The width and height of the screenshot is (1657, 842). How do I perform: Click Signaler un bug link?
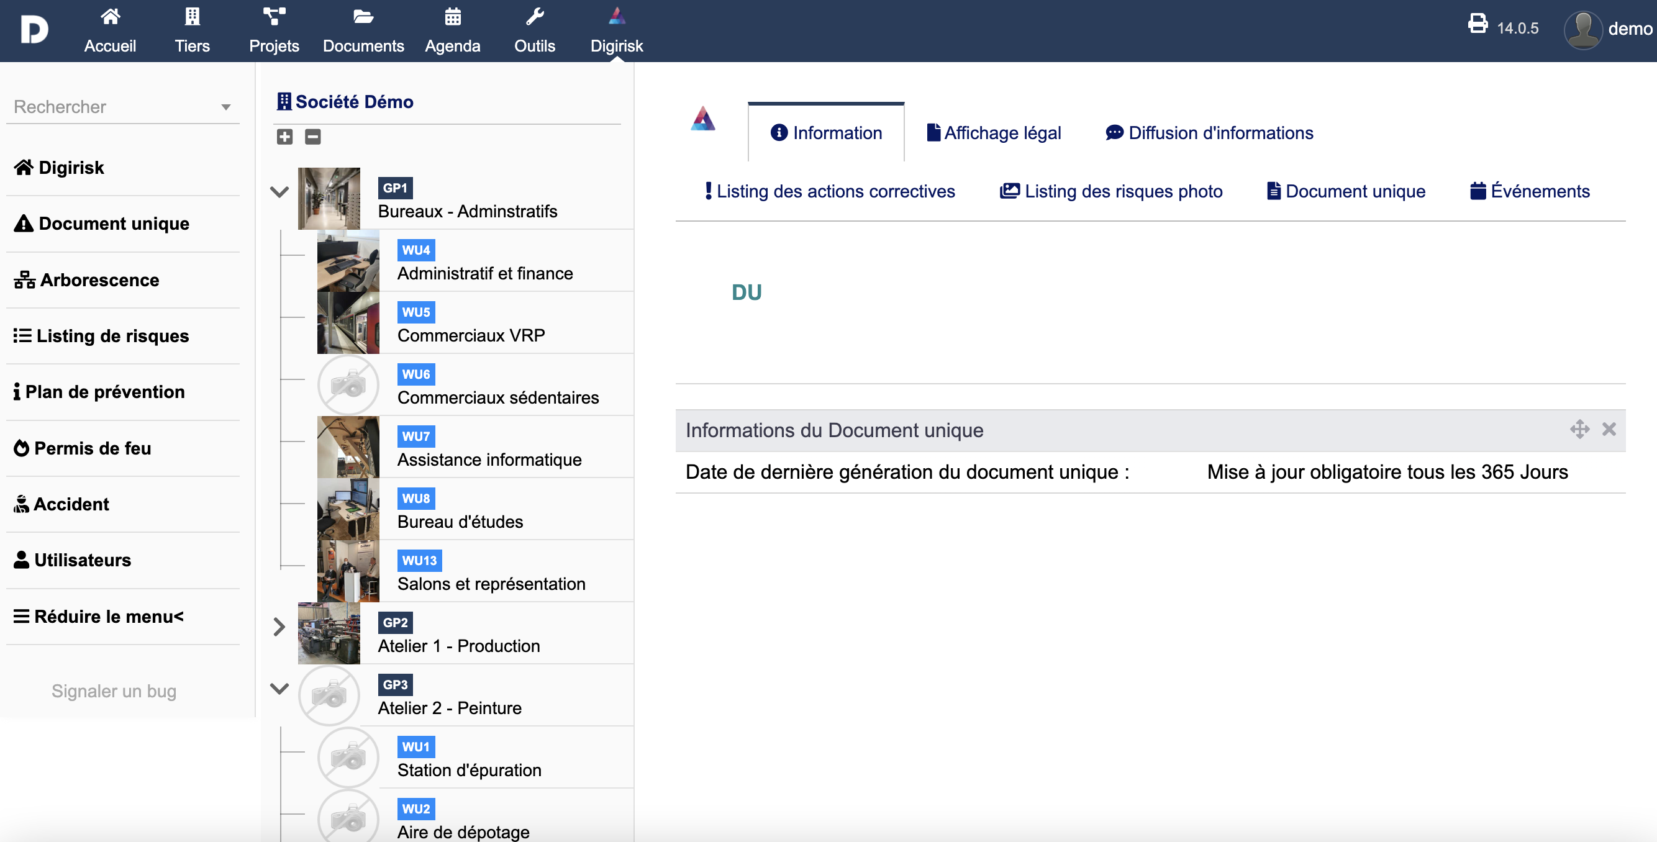pyautogui.click(x=114, y=691)
